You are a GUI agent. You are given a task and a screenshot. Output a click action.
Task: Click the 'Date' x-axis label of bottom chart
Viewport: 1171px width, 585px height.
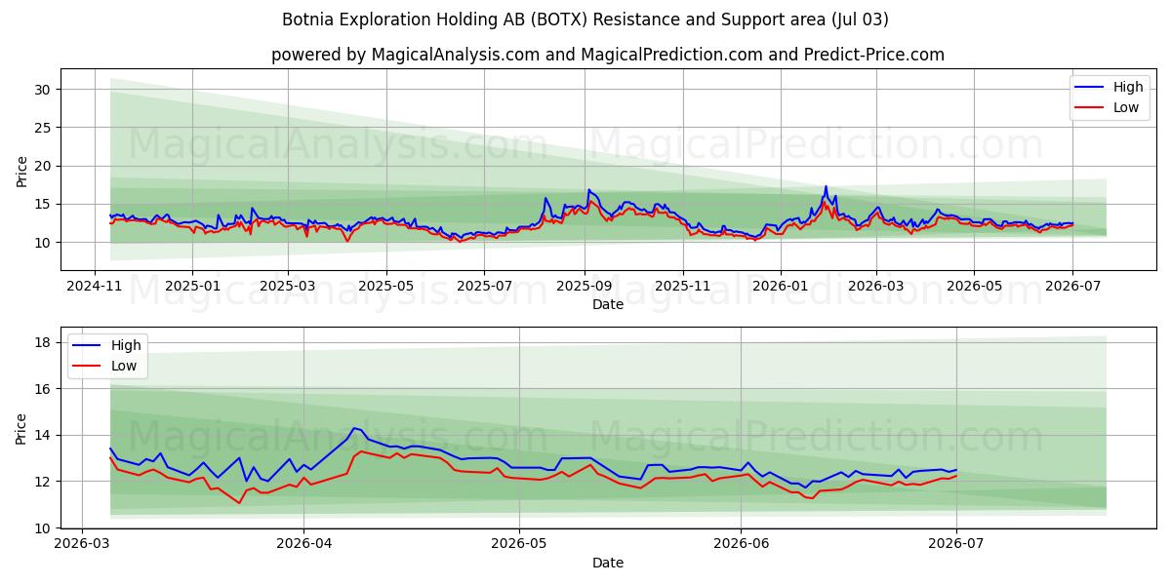coord(608,563)
